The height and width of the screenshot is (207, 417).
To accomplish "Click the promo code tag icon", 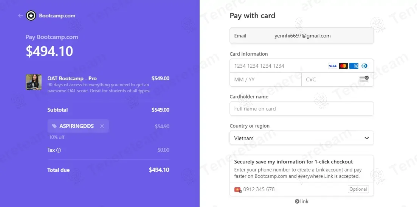I will coord(54,126).
